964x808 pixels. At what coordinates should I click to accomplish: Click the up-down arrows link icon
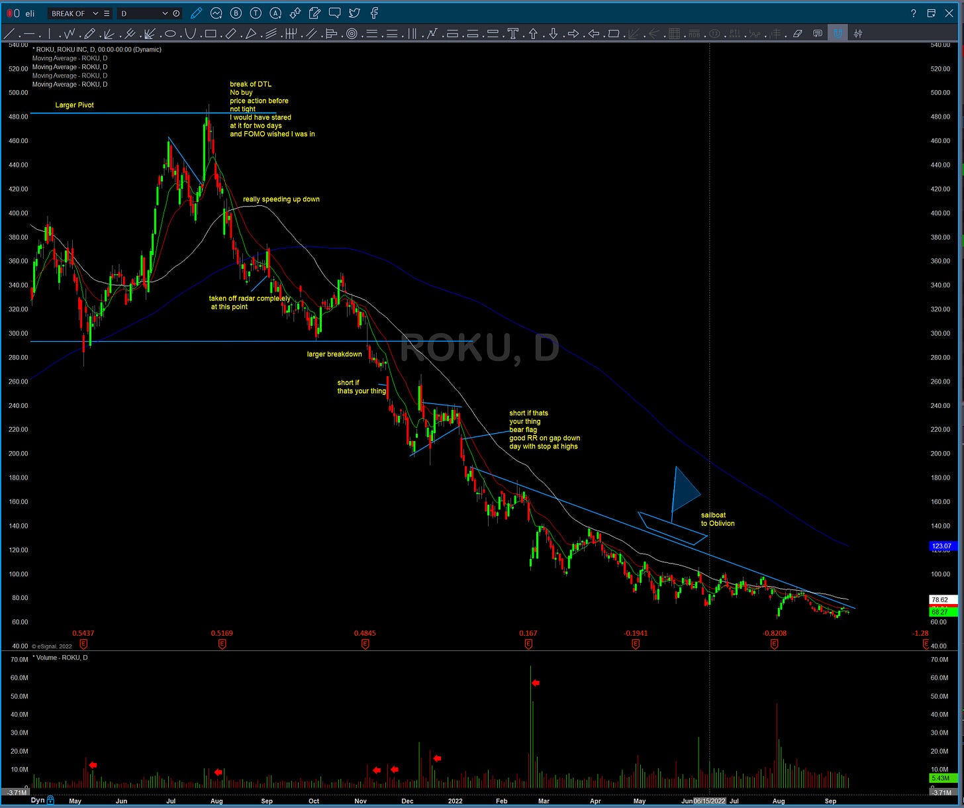(x=295, y=13)
